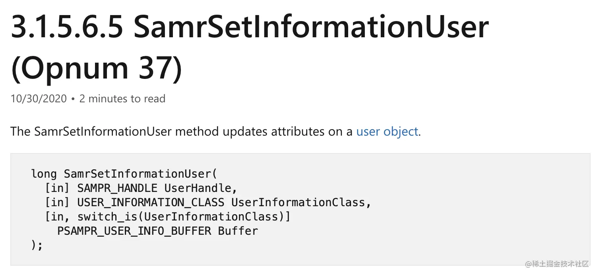The width and height of the screenshot is (597, 276).
Task: Click the "UserInformationClass," parameter name
Action: pos(301,202)
